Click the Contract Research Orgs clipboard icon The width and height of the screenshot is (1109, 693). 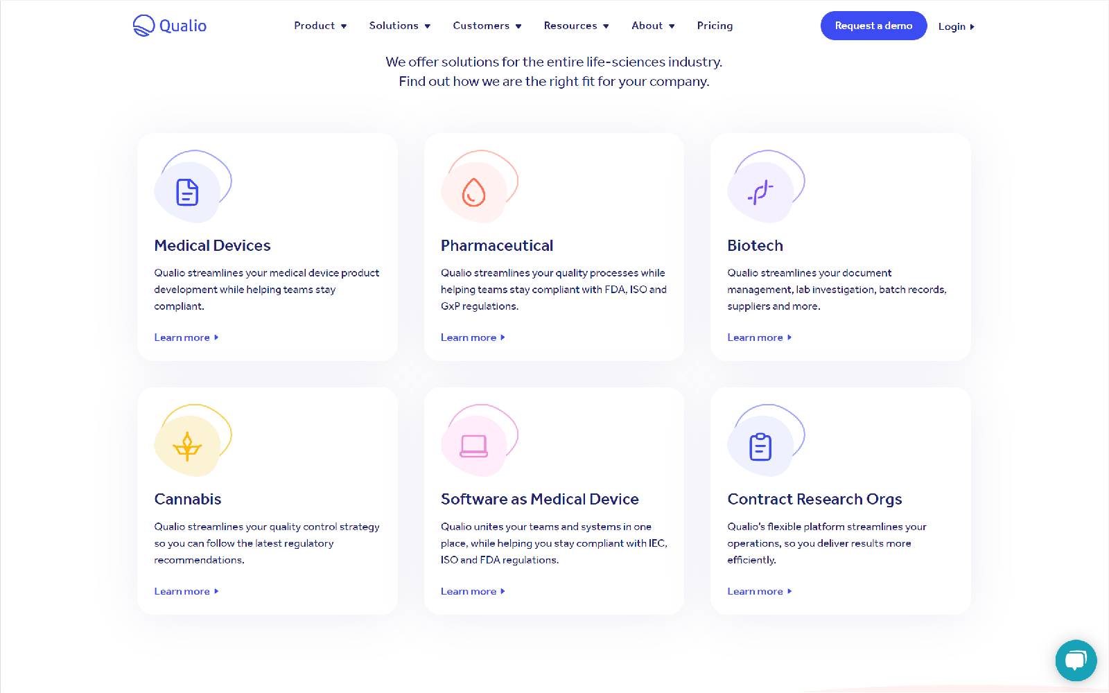coord(760,446)
